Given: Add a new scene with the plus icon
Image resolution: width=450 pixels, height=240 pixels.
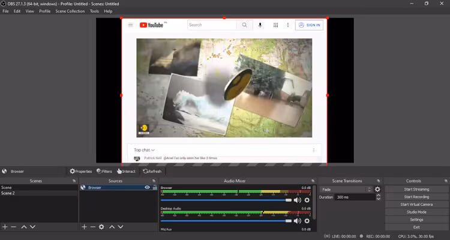Looking at the screenshot, I should pyautogui.click(x=5, y=227).
